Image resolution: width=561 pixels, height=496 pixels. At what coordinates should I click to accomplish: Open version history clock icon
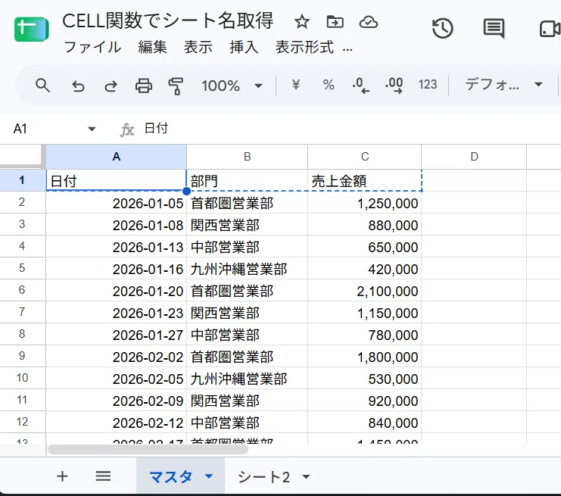(443, 28)
